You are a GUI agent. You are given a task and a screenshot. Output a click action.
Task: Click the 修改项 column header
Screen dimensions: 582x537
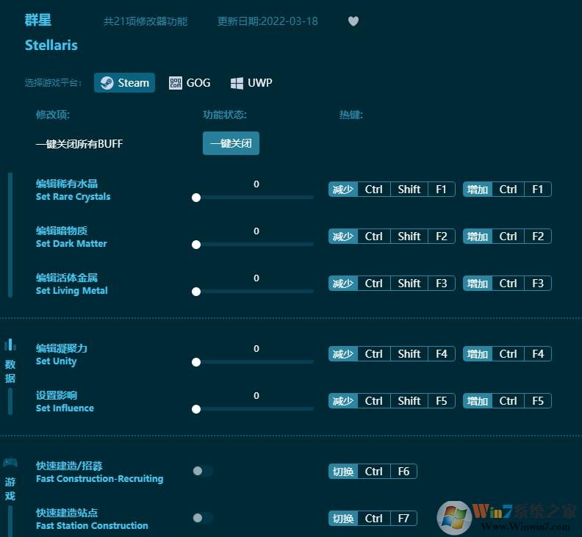(x=53, y=115)
